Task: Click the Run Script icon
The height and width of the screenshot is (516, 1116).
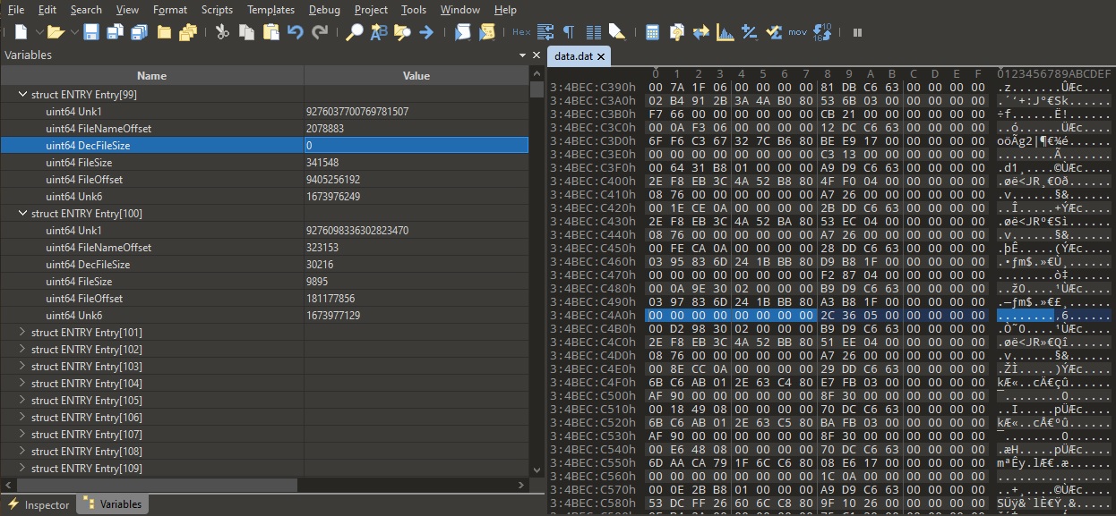Action: click(462, 32)
